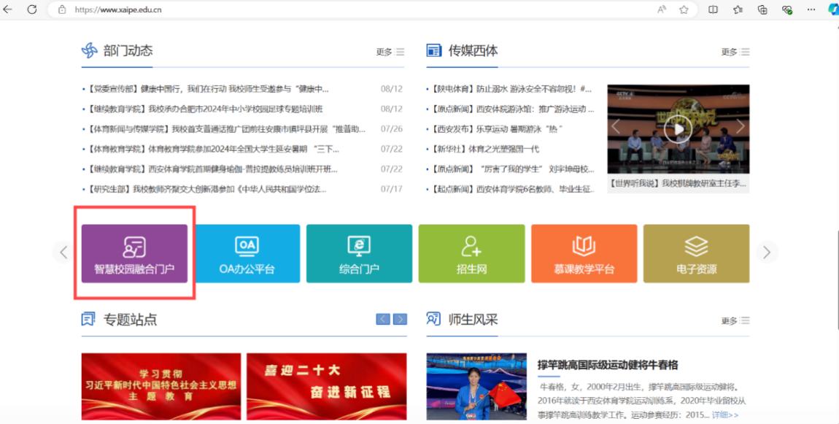Expand 更多 for 部门动态 section
The width and height of the screenshot is (839, 424).
[390, 52]
